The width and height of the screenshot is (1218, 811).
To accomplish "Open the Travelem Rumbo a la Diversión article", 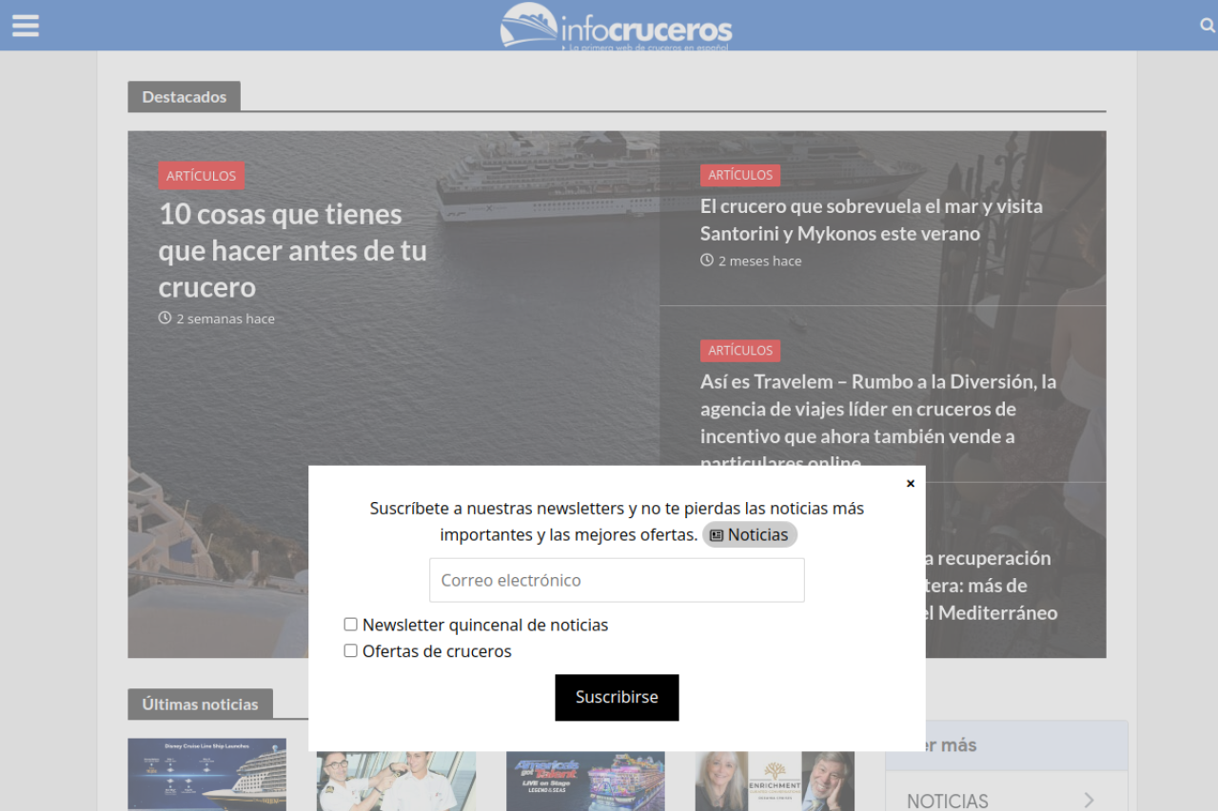I will [878, 422].
